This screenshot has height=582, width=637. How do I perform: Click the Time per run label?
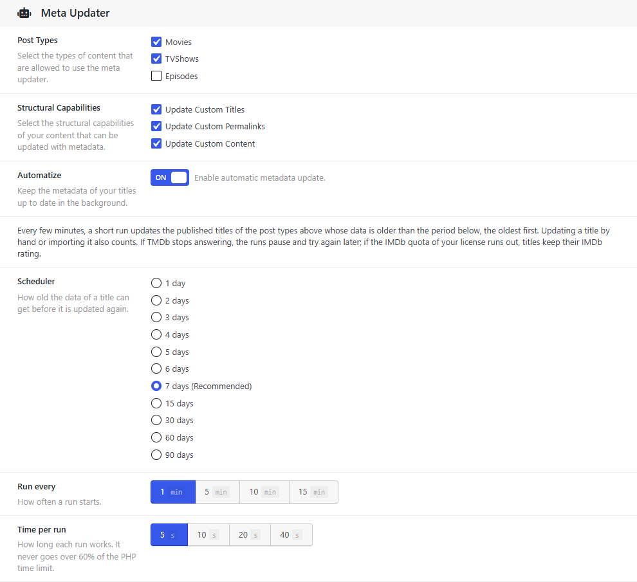pos(41,530)
